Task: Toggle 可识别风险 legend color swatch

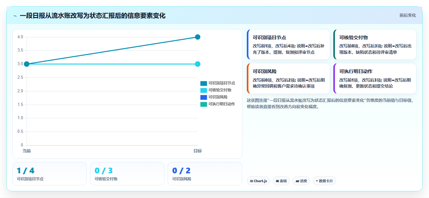Action: (x=203, y=97)
